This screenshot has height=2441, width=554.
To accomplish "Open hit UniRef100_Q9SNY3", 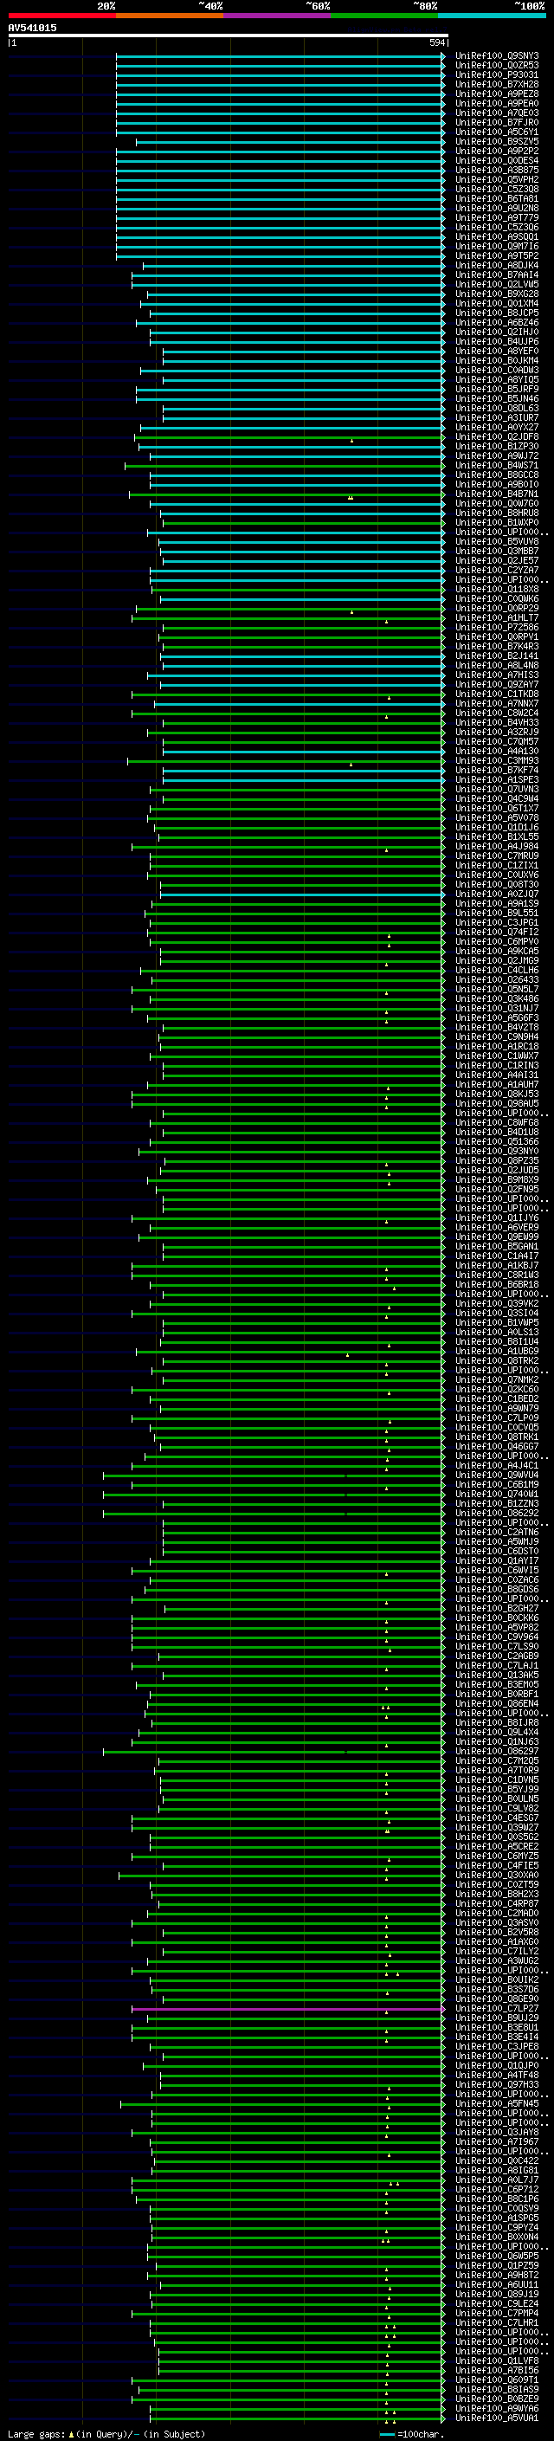I will (x=496, y=56).
